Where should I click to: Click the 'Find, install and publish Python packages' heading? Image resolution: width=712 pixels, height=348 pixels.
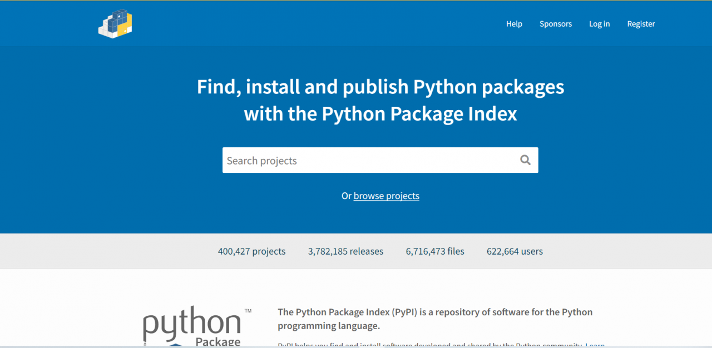pyautogui.click(x=380, y=100)
